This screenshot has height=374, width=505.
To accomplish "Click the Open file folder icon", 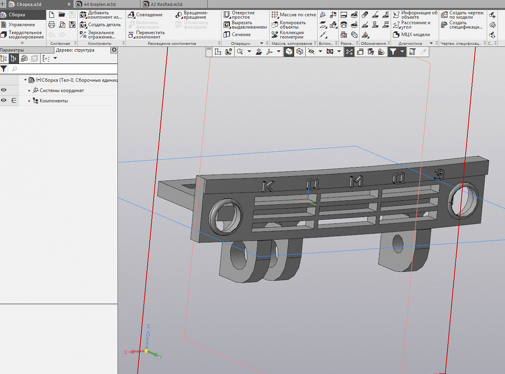I will [62, 14].
